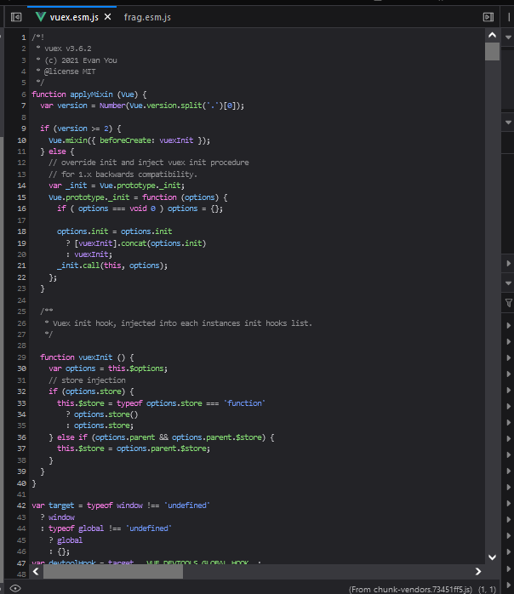This screenshot has height=594, width=514.
Task: Click the vertical scrollbar down arrow
Action: coord(492,557)
